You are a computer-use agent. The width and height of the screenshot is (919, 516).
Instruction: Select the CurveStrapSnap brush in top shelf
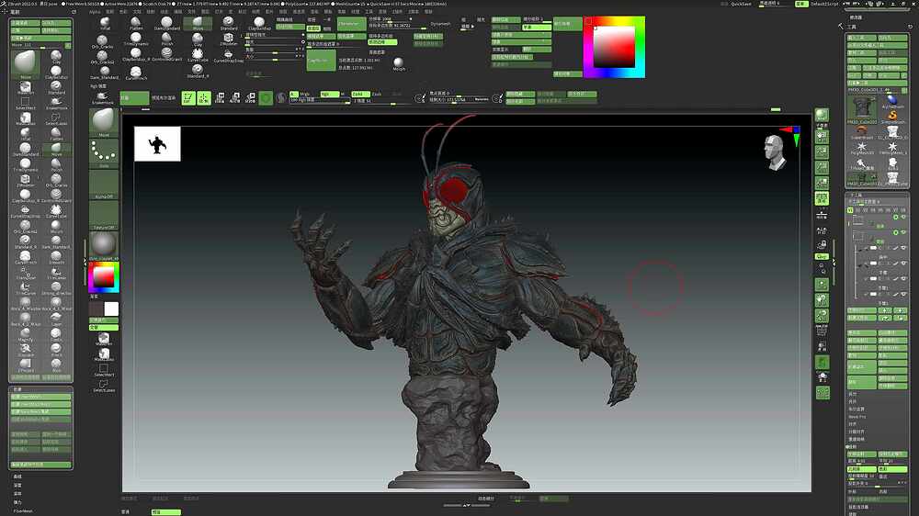pos(229,55)
